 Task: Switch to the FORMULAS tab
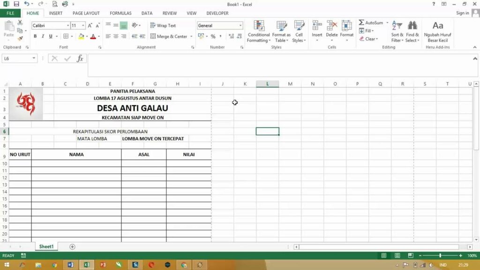click(x=120, y=13)
